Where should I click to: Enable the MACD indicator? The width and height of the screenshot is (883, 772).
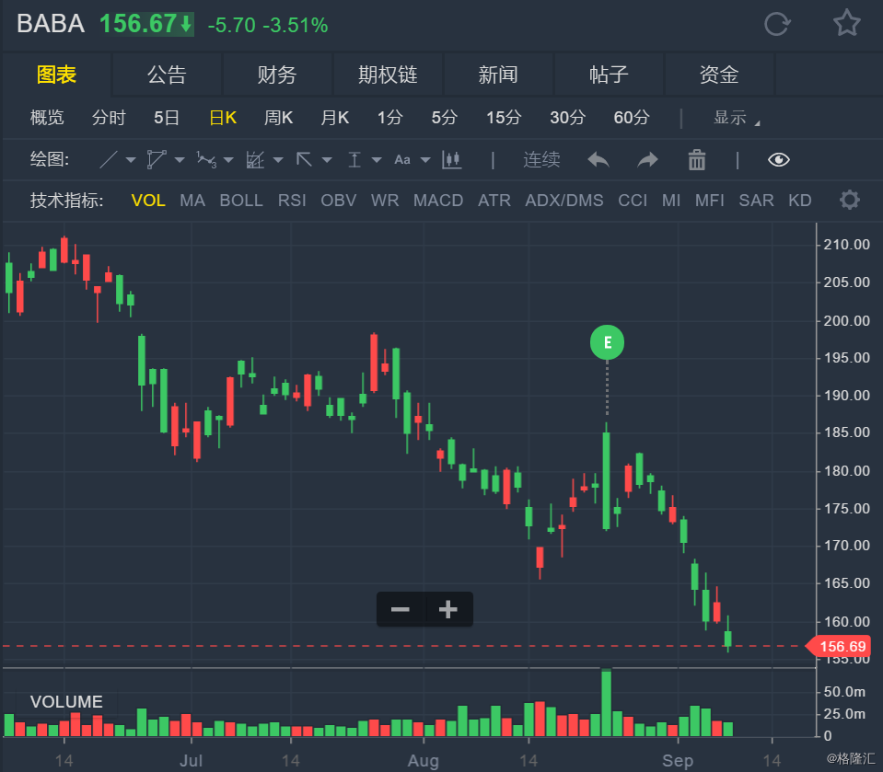(x=438, y=201)
